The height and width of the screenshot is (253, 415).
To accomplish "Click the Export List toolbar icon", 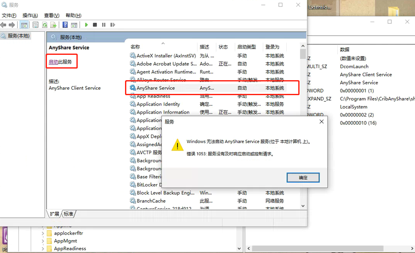I will [54, 25].
